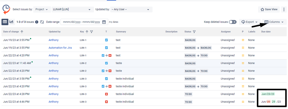Click the 'Any dates' label
The image size is (288, 109).
[x=114, y=22]
